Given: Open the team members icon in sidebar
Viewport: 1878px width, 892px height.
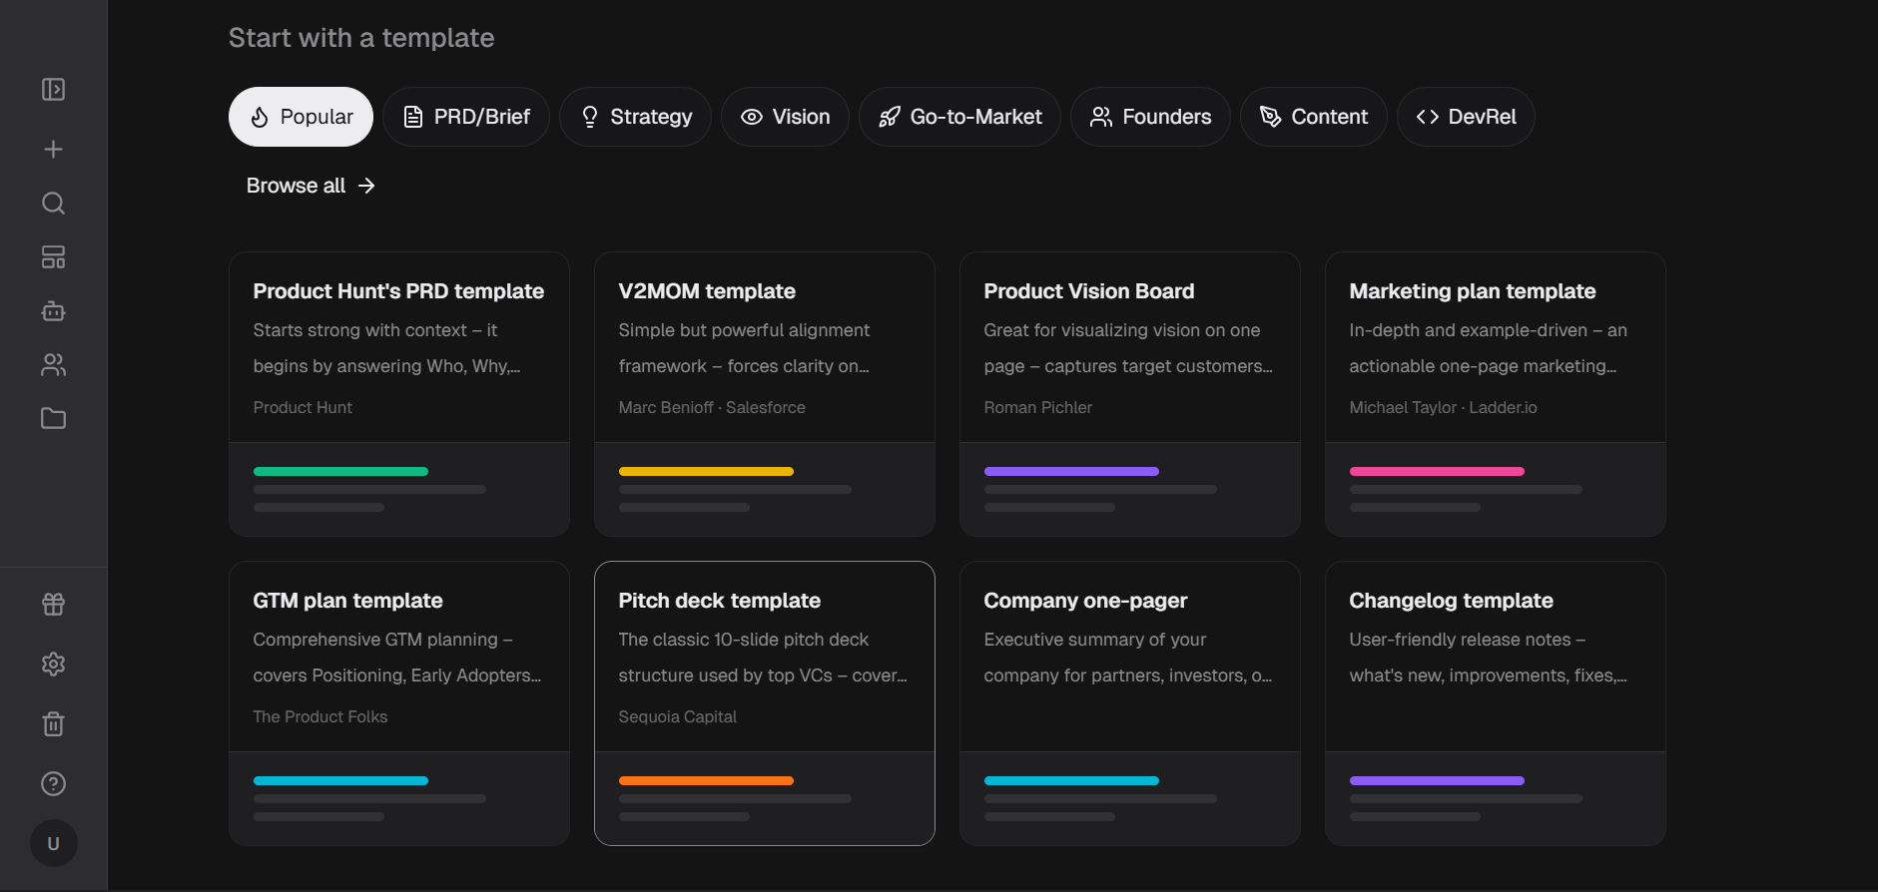Looking at the screenshot, I should coord(54,365).
